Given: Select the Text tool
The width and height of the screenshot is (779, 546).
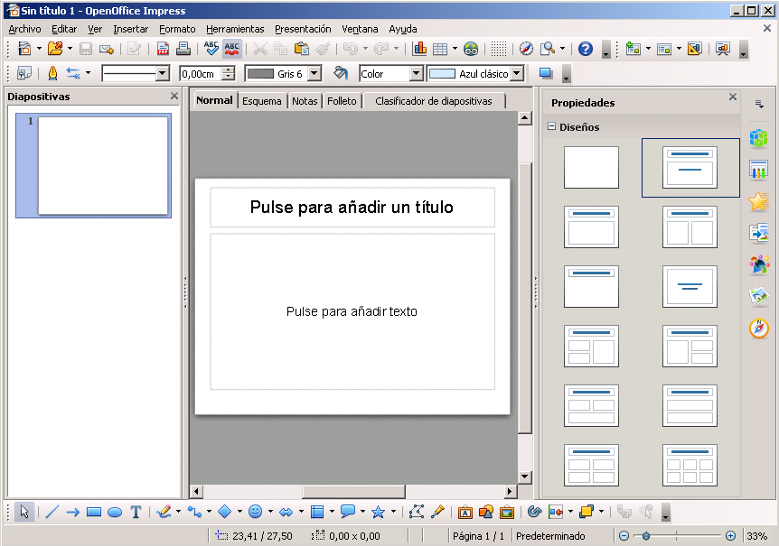Looking at the screenshot, I should click(136, 512).
